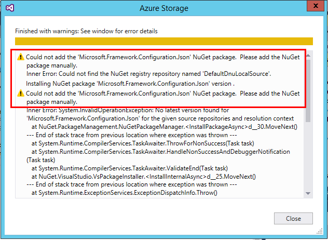Click the 'Finished with warnings' status message

coord(86,31)
